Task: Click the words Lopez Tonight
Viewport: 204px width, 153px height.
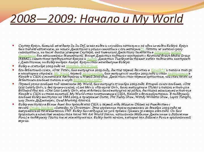Action: coord(180,97)
